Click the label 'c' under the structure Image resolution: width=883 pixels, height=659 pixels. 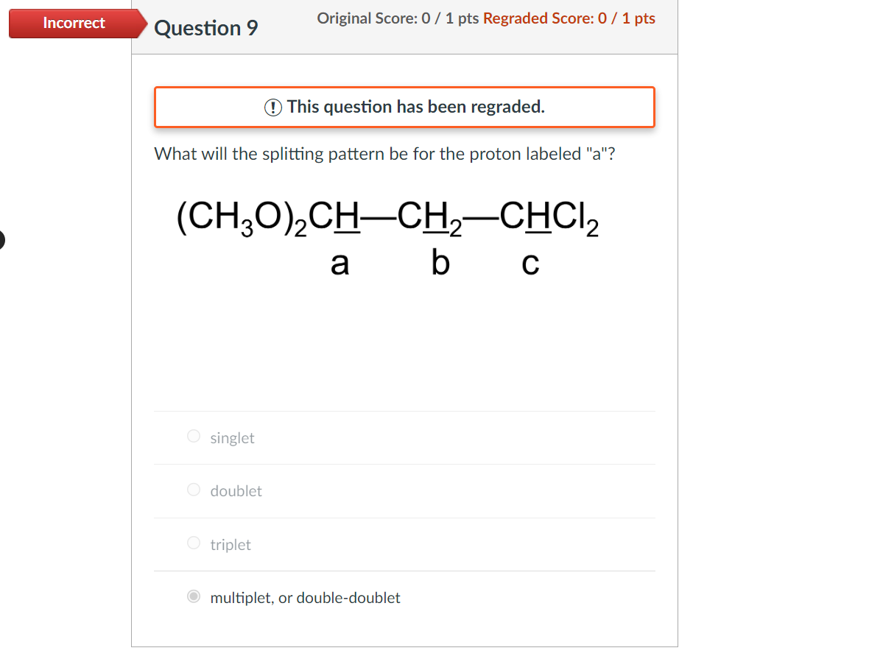pos(530,262)
